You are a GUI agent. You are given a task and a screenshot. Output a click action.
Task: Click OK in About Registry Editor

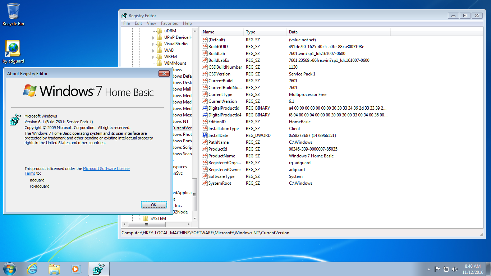tap(154, 205)
